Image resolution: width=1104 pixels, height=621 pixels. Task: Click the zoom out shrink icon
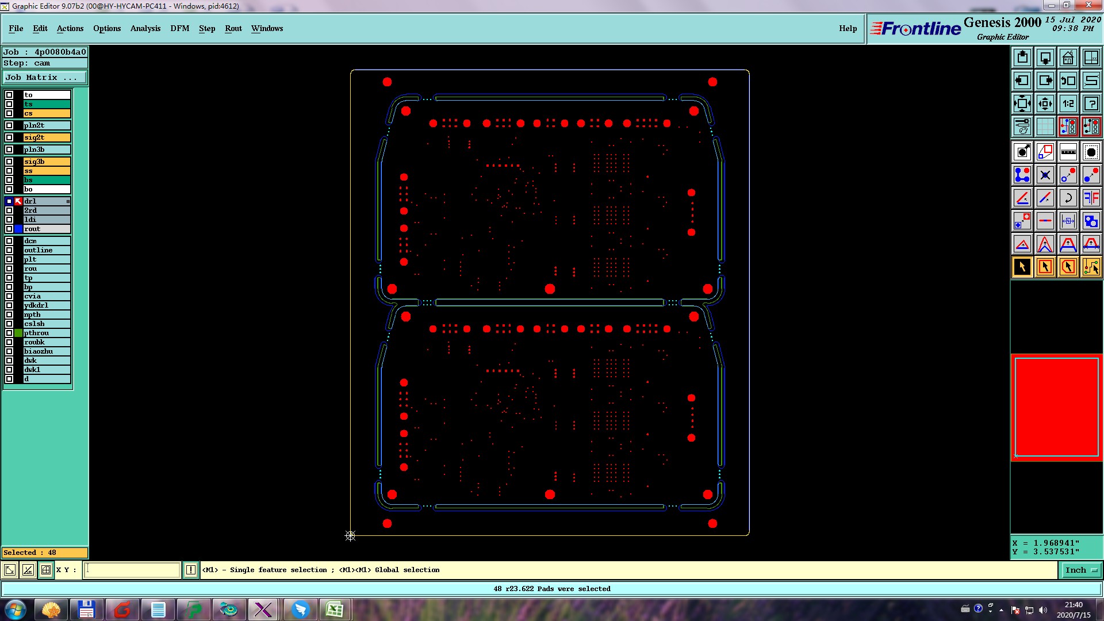(1045, 103)
